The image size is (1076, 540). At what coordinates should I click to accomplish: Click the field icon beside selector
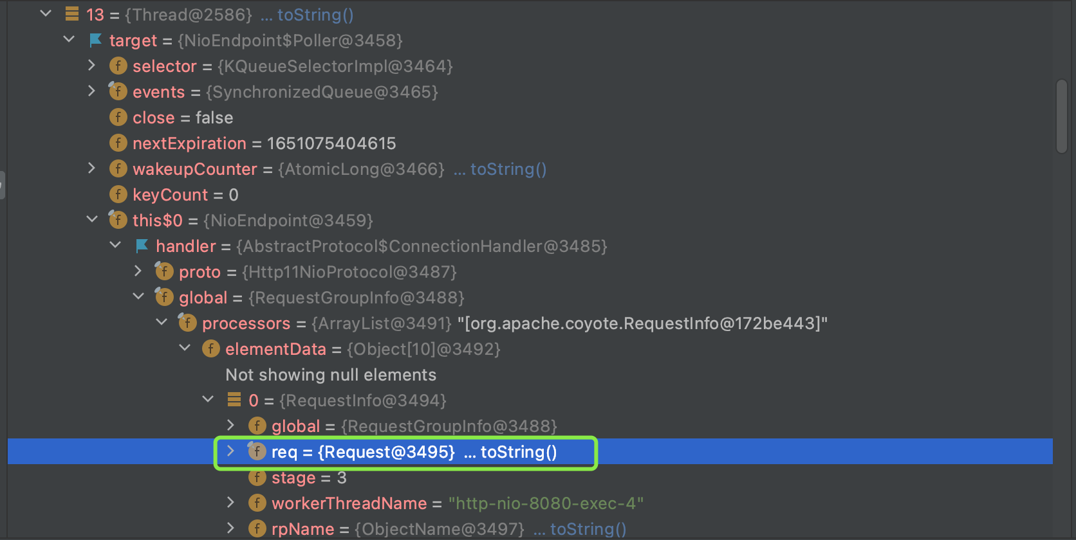point(118,66)
